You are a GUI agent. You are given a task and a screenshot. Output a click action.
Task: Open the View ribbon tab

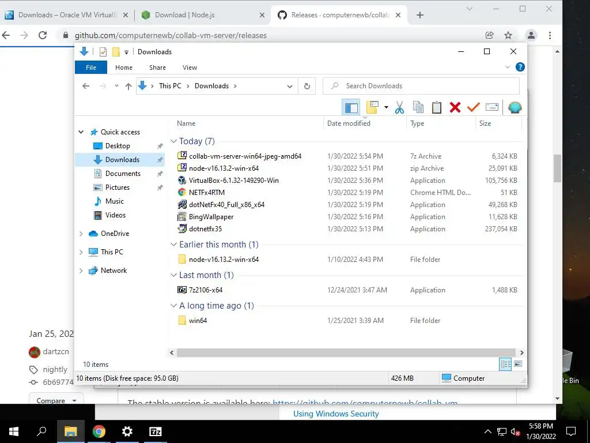click(190, 67)
